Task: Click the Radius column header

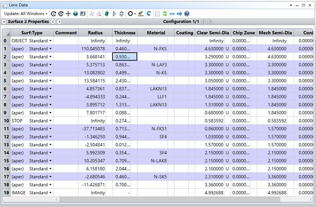Action: tap(94, 33)
